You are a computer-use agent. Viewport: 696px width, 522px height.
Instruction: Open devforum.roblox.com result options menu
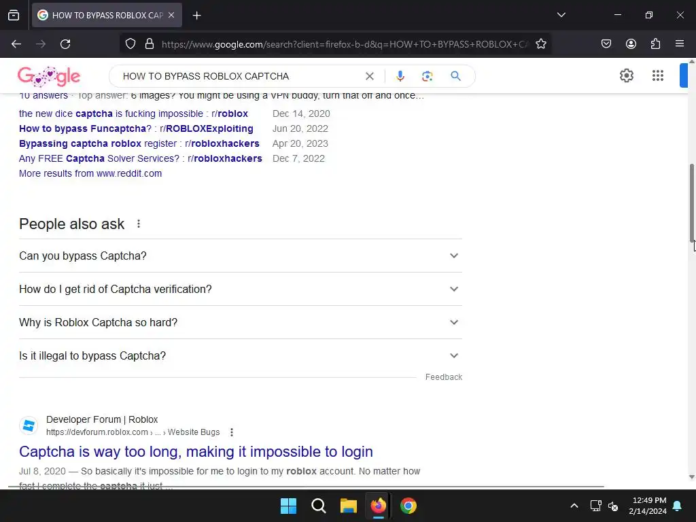[231, 432]
